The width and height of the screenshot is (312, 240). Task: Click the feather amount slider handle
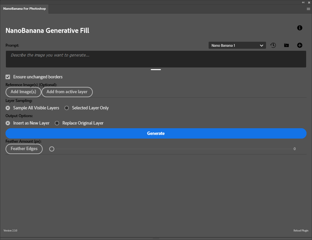tap(52, 149)
